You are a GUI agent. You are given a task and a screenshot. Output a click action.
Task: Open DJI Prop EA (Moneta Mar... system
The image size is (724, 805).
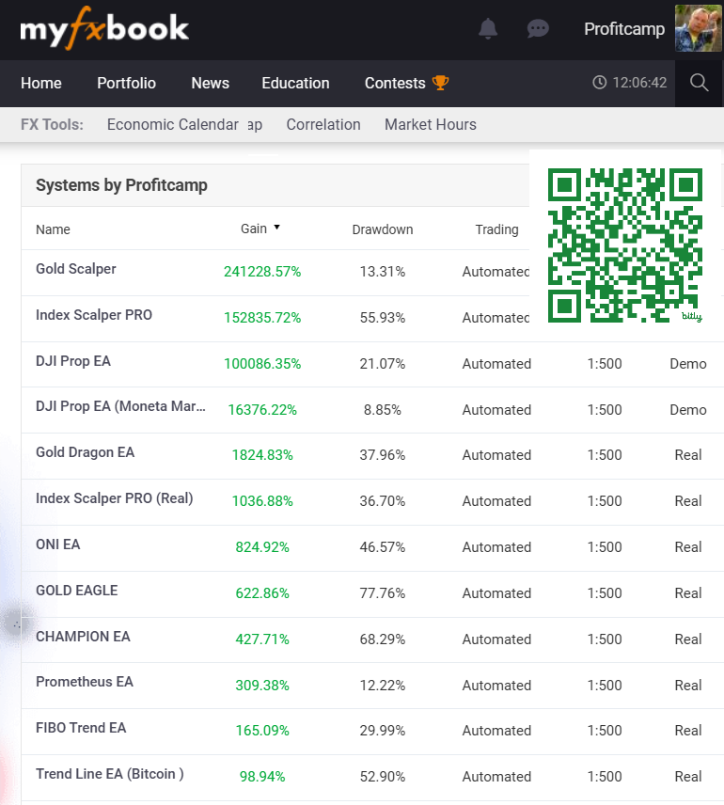tap(120, 406)
